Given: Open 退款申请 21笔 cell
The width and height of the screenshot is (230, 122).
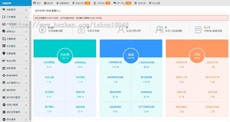Looking at the screenshot, I should [181, 95].
